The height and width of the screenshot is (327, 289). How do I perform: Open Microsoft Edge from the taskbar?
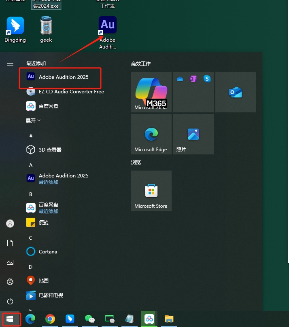(30, 319)
